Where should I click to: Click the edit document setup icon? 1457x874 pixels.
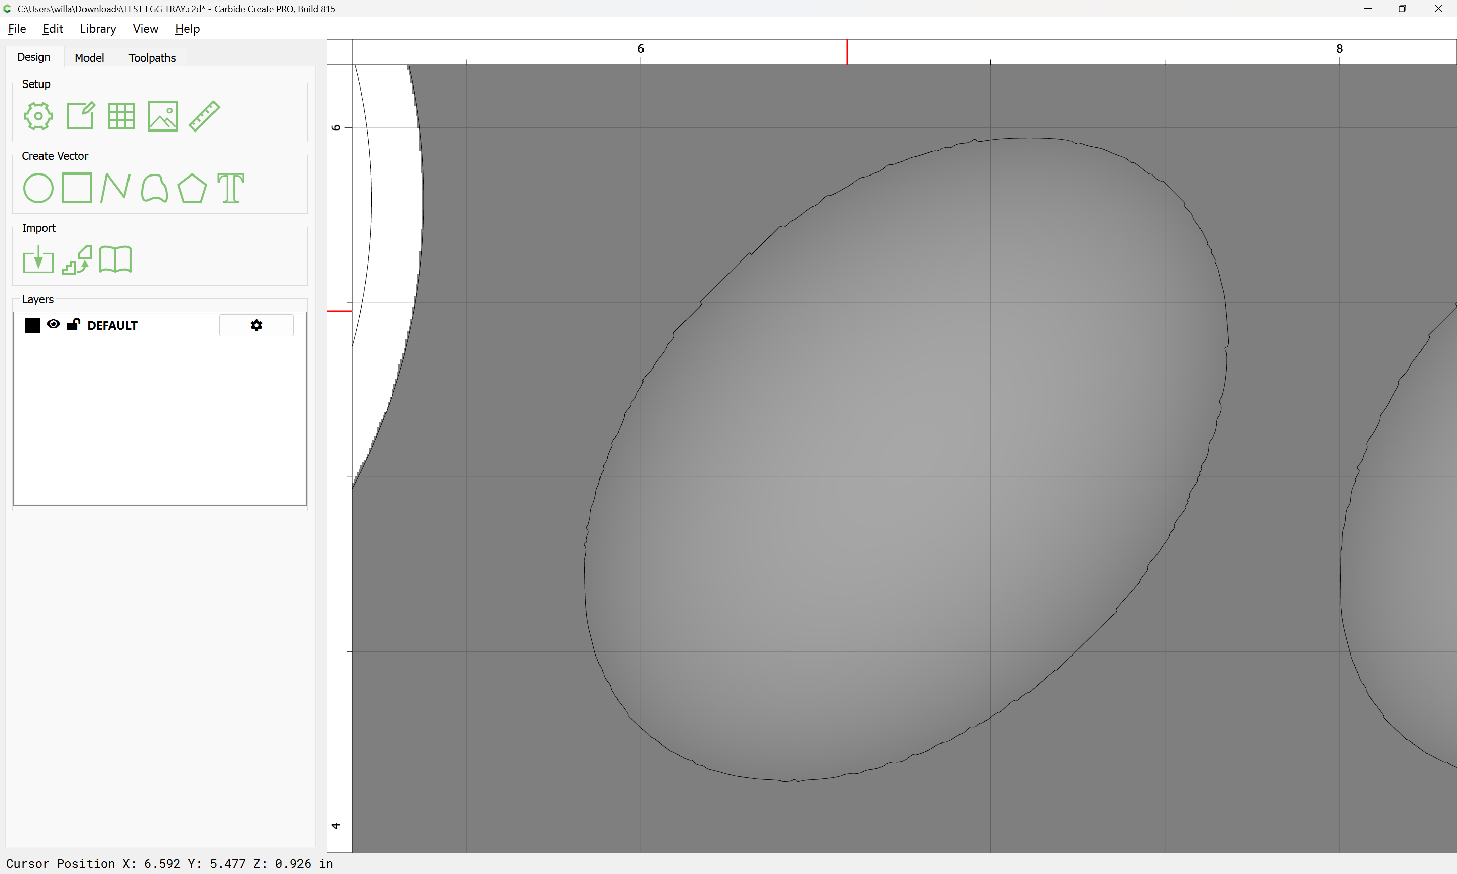[x=80, y=116]
